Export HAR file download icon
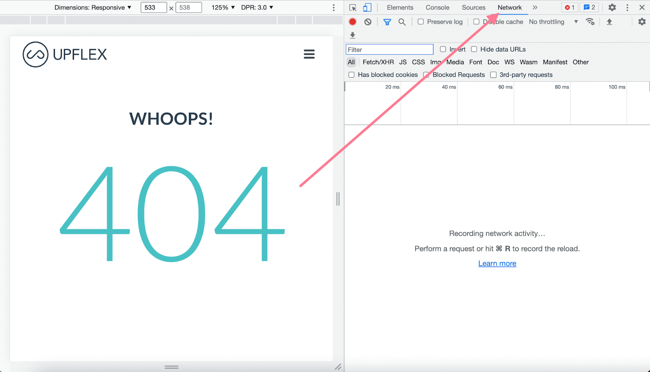Viewport: 650px width, 372px height. click(353, 35)
